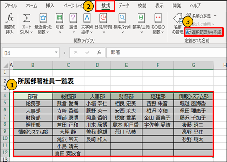Image resolution: width=227 pixels, height=162 pixels.
Task: Click the formula bar fx icon
Action: click(x=99, y=52)
